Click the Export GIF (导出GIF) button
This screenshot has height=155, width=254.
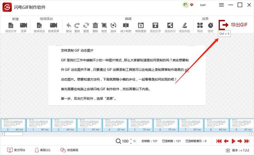233,25
